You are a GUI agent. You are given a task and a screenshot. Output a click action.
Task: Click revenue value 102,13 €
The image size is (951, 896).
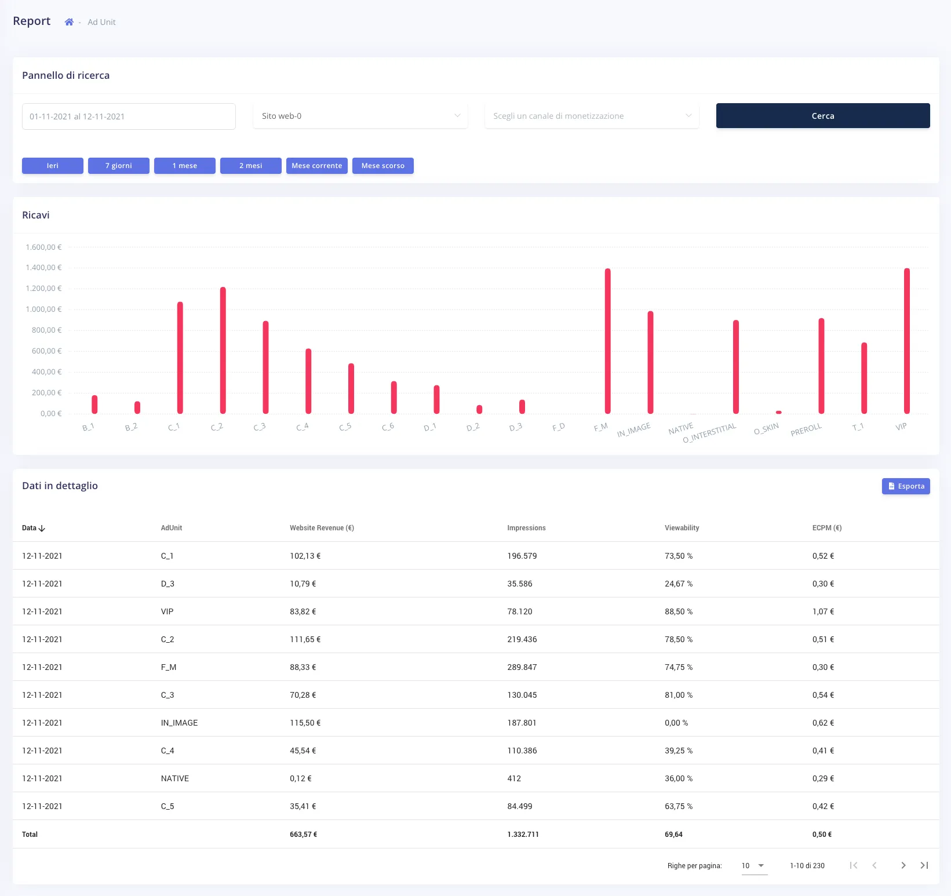tap(305, 556)
